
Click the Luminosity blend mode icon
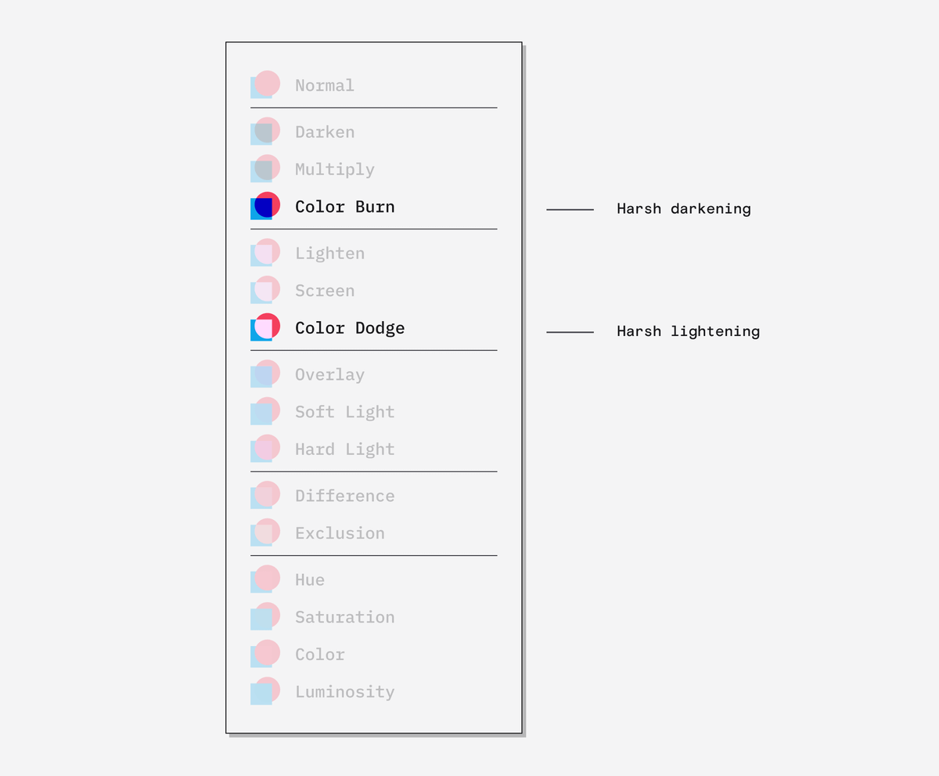(264, 691)
